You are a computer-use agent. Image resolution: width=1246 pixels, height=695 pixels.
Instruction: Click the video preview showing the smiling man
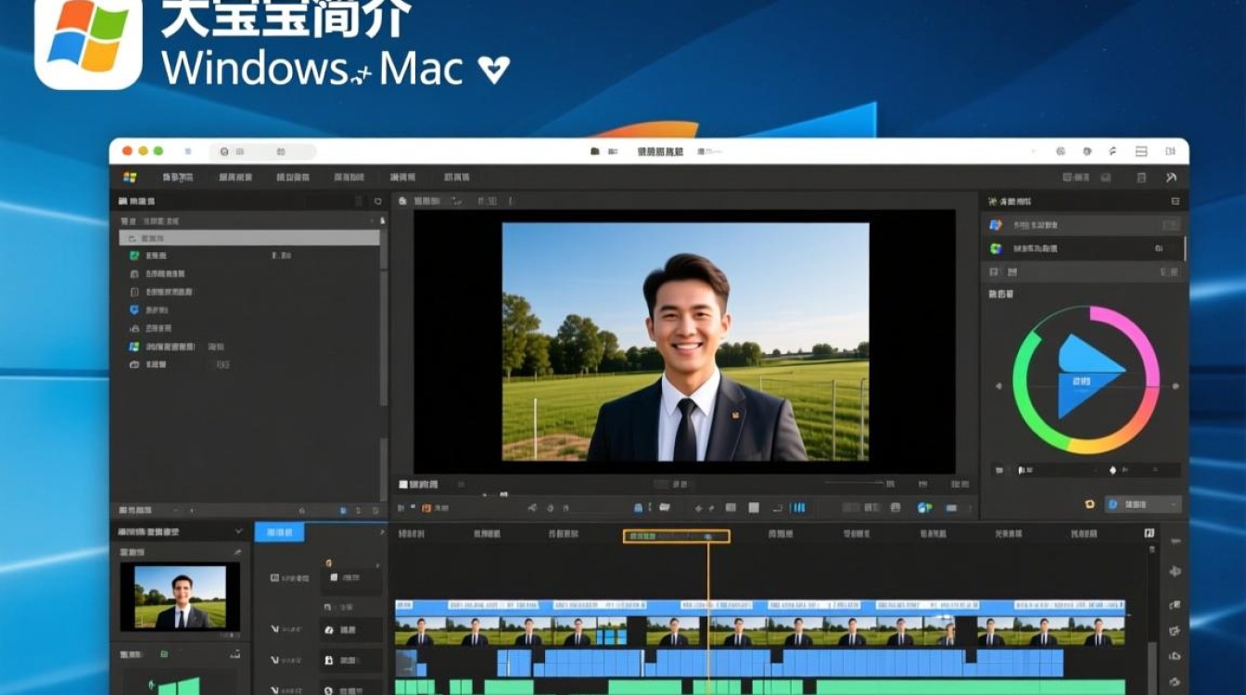tap(685, 342)
